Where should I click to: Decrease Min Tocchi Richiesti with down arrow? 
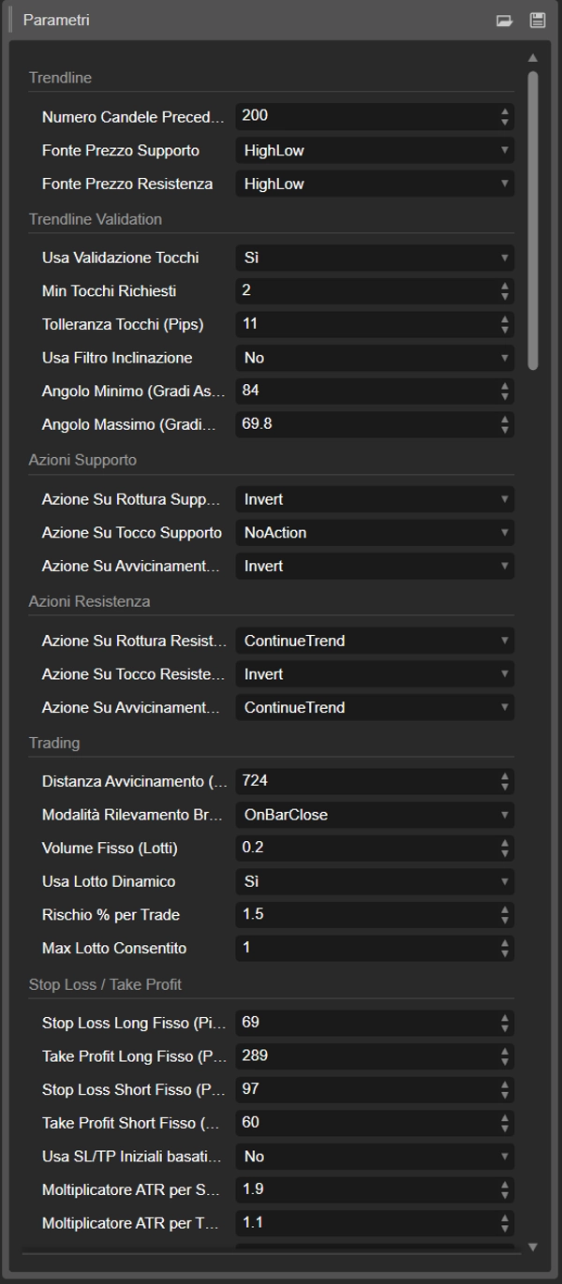(505, 296)
